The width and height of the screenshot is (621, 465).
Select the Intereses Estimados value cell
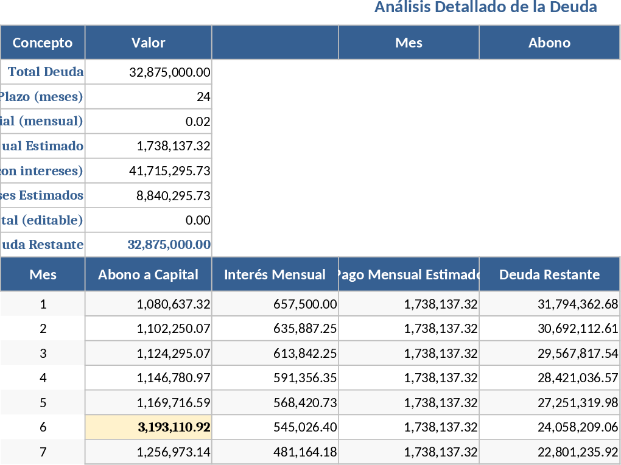click(149, 195)
